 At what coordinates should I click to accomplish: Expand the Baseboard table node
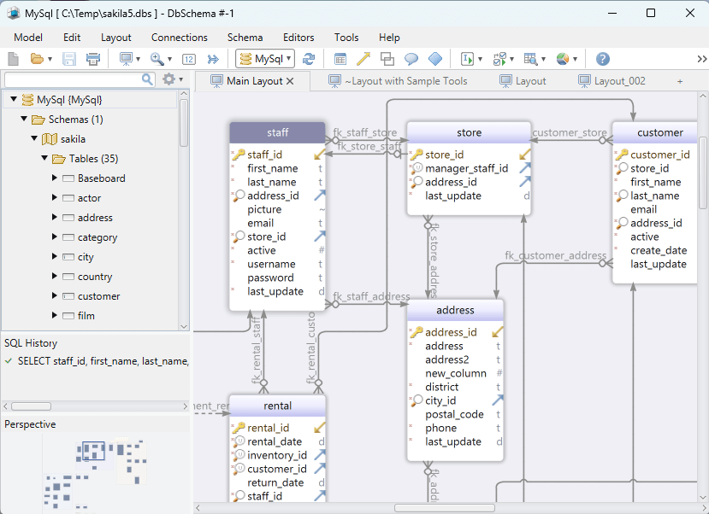click(x=54, y=178)
